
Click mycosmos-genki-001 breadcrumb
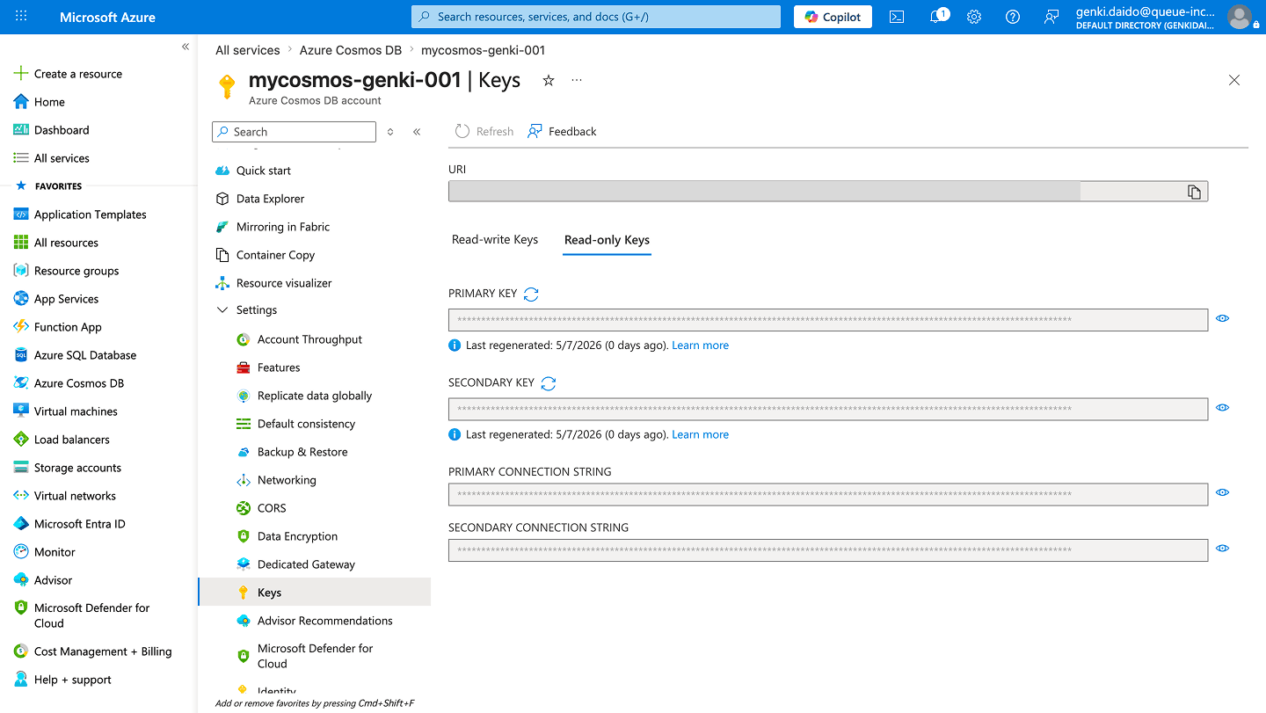(484, 50)
